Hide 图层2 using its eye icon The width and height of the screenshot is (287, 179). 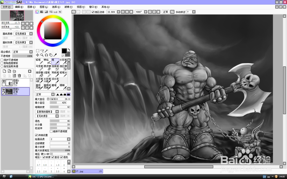click(x=3, y=81)
